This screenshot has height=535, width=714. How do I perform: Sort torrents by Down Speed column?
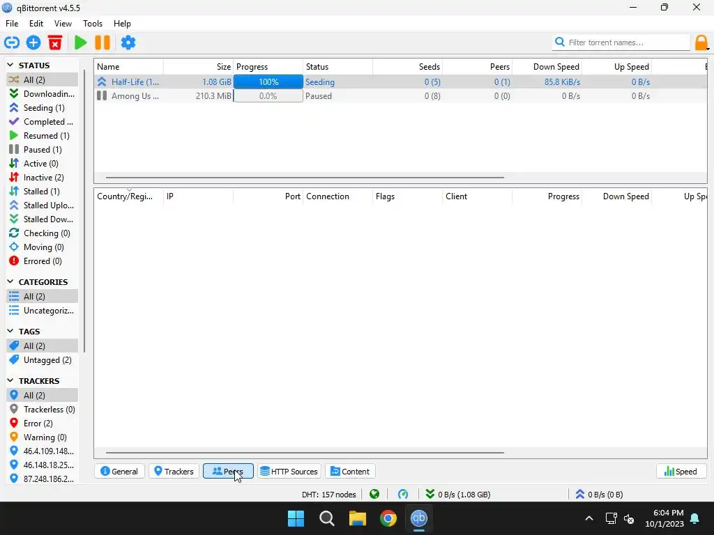[547, 67]
